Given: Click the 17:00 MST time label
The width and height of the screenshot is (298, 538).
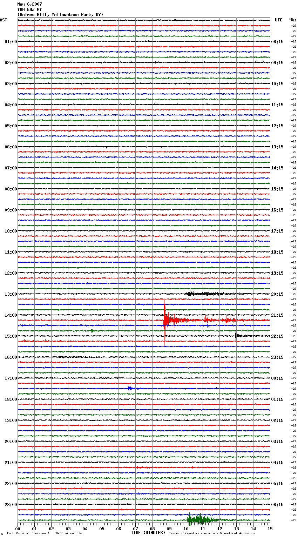Looking at the screenshot, I should (x=11, y=378).
